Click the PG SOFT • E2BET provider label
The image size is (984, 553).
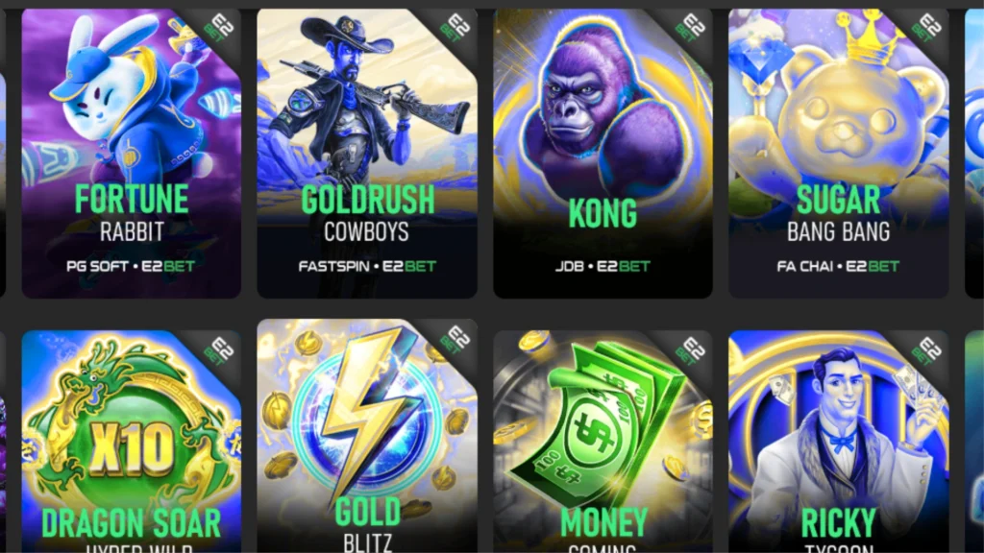pos(131,267)
